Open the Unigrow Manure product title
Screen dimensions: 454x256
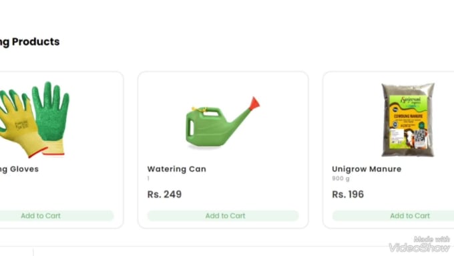(x=367, y=169)
